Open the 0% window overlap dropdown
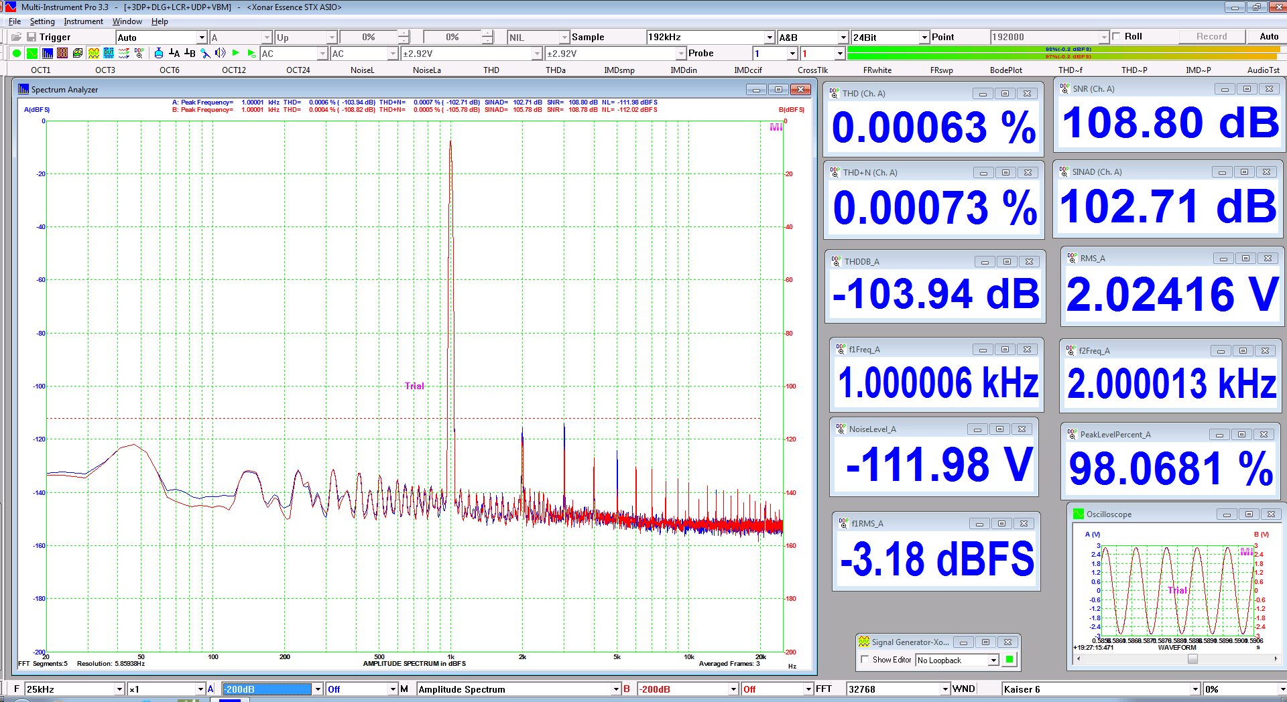 (x=1282, y=689)
